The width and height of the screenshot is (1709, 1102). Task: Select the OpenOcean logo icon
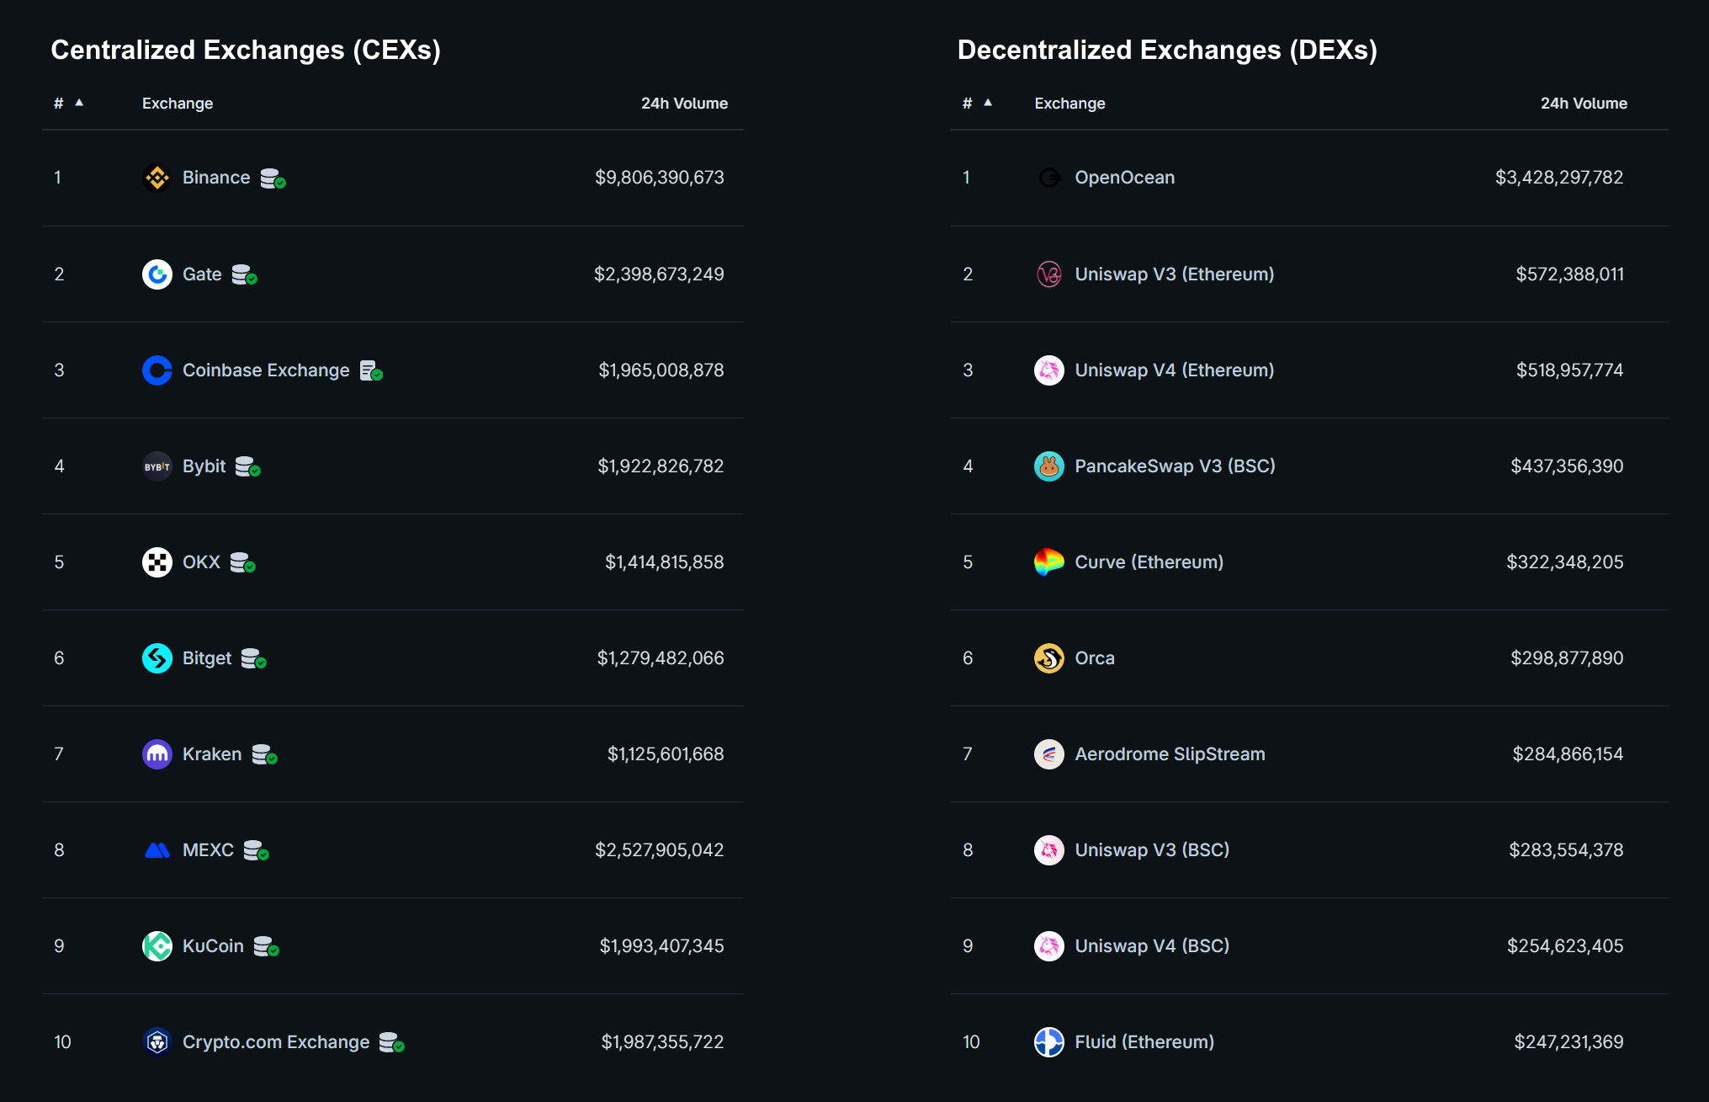point(1048,177)
